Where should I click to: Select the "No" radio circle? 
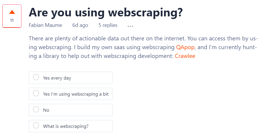pyautogui.click(x=36, y=110)
